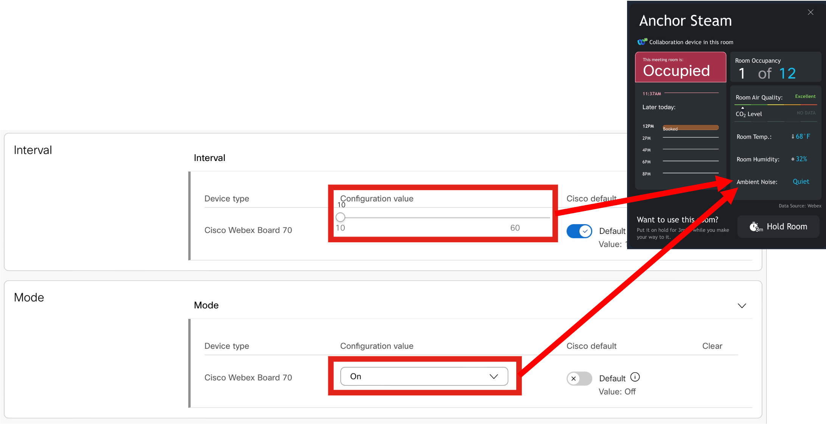Click the Hold Room timer icon
The height and width of the screenshot is (424, 826).
[755, 227]
